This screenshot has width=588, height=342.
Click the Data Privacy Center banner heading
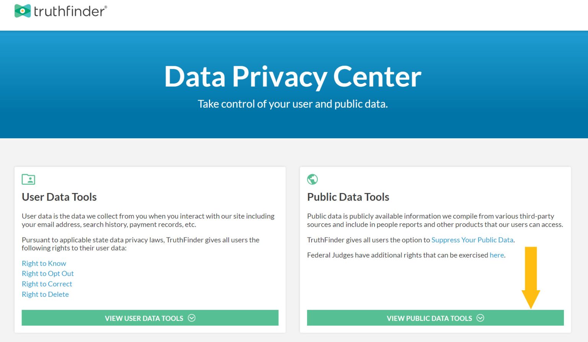[x=293, y=77]
